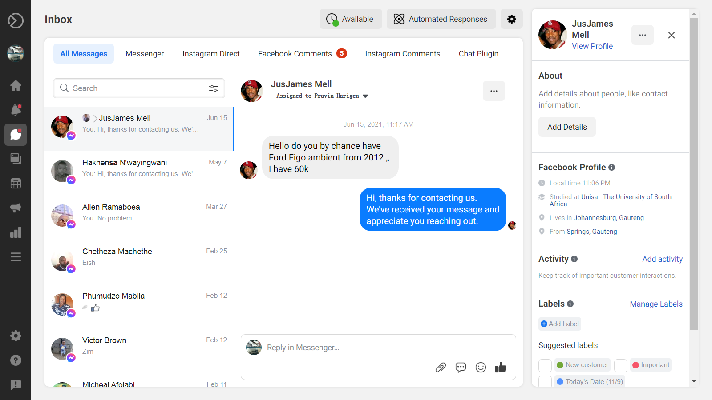Open notifications bell in left sidebar

pyautogui.click(x=16, y=110)
